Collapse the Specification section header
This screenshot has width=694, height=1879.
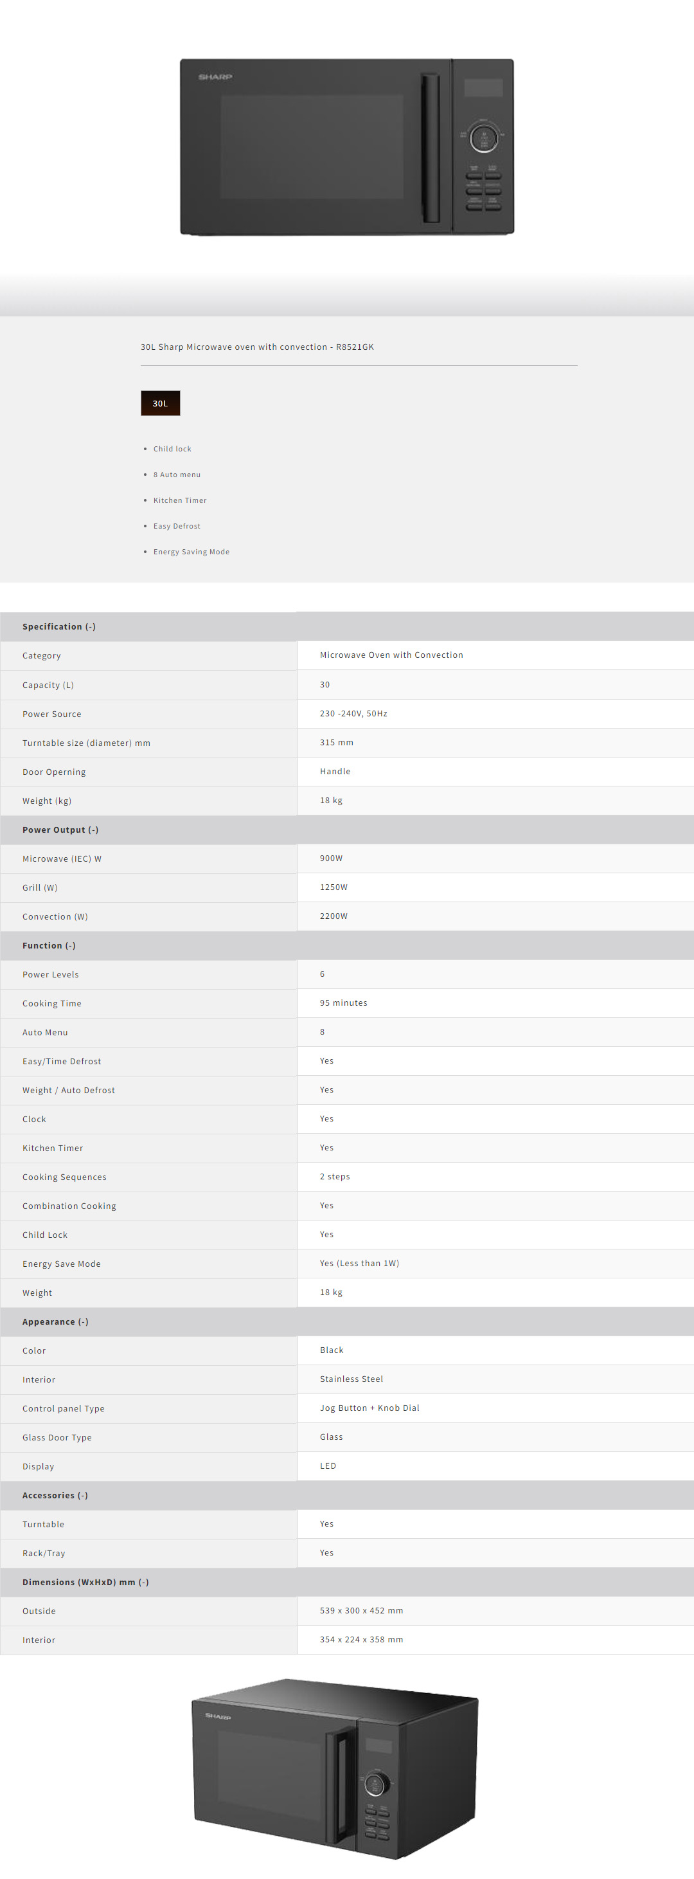[x=59, y=626]
